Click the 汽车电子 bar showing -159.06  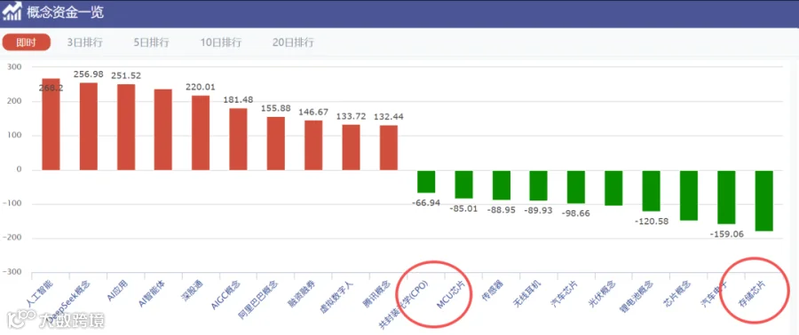point(726,198)
